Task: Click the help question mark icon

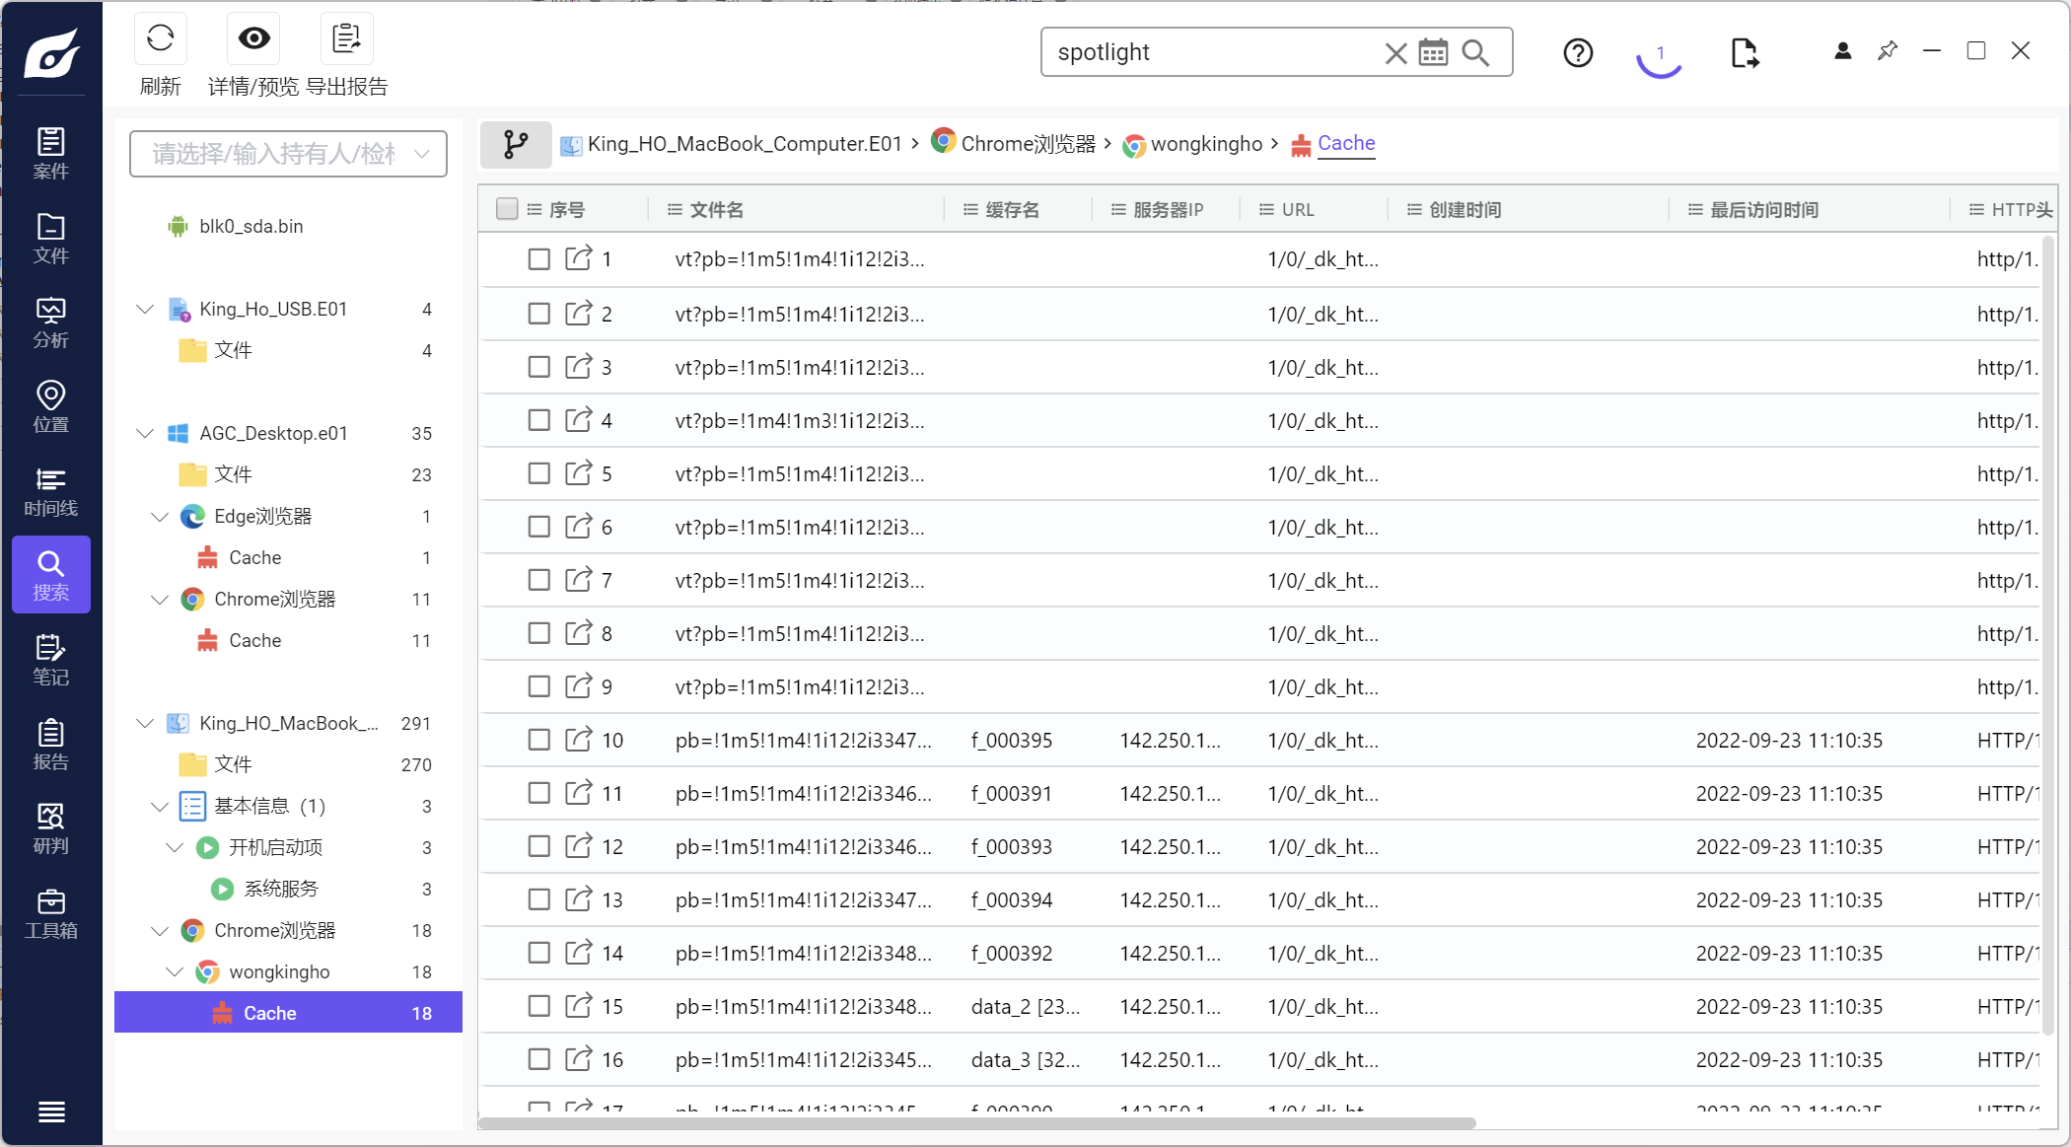Action: [x=1578, y=52]
